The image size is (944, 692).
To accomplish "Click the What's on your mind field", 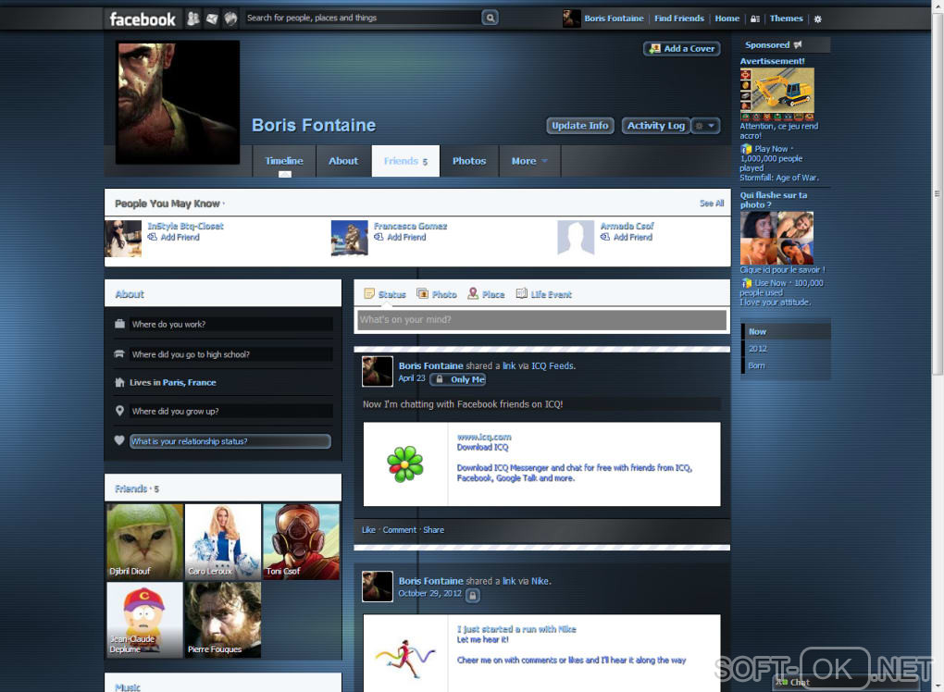I will click(541, 319).
